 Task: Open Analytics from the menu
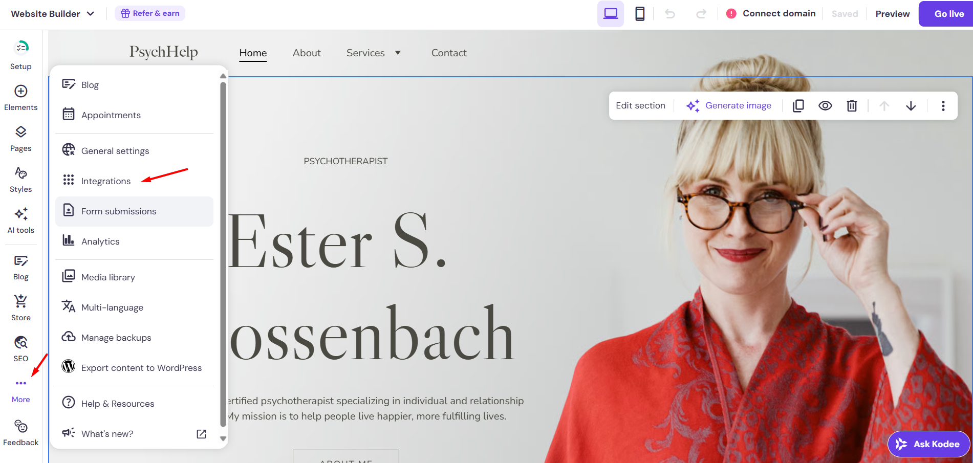[x=134, y=241]
